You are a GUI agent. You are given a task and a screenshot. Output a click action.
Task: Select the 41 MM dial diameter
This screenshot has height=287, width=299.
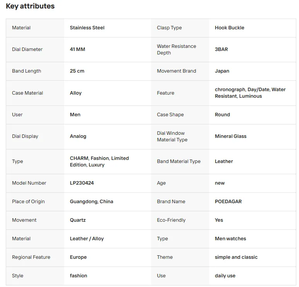[x=77, y=49]
